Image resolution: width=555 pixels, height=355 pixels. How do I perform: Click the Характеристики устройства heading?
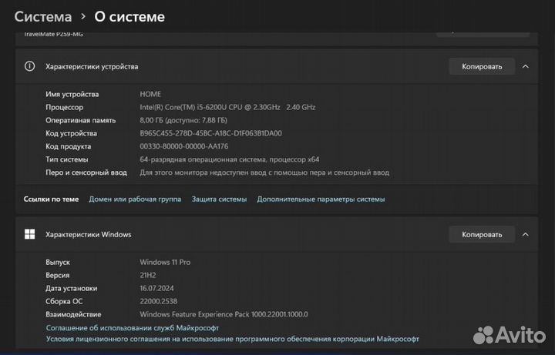pos(92,66)
